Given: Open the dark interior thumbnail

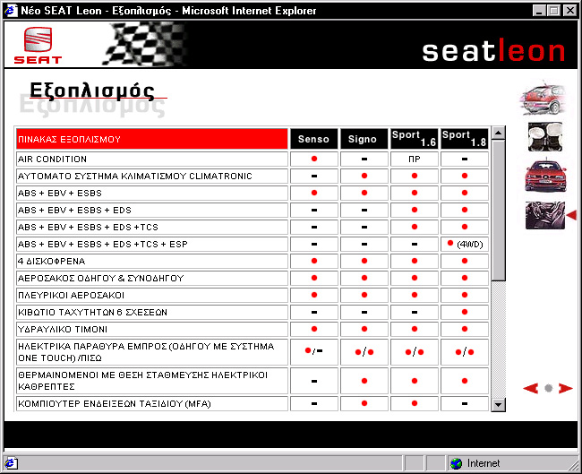Looking at the screenshot, I should pyautogui.click(x=545, y=215).
